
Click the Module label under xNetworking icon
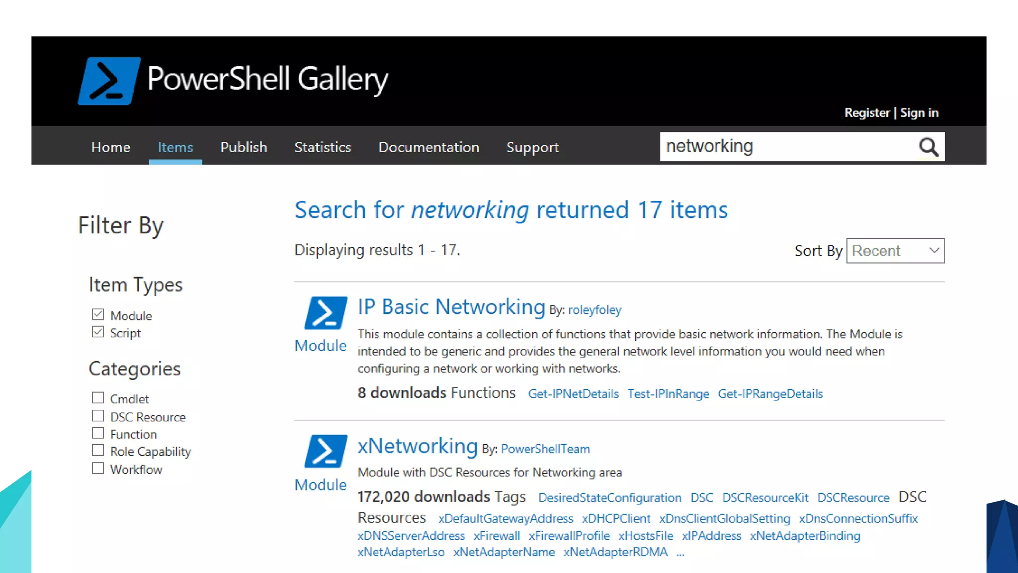(321, 485)
